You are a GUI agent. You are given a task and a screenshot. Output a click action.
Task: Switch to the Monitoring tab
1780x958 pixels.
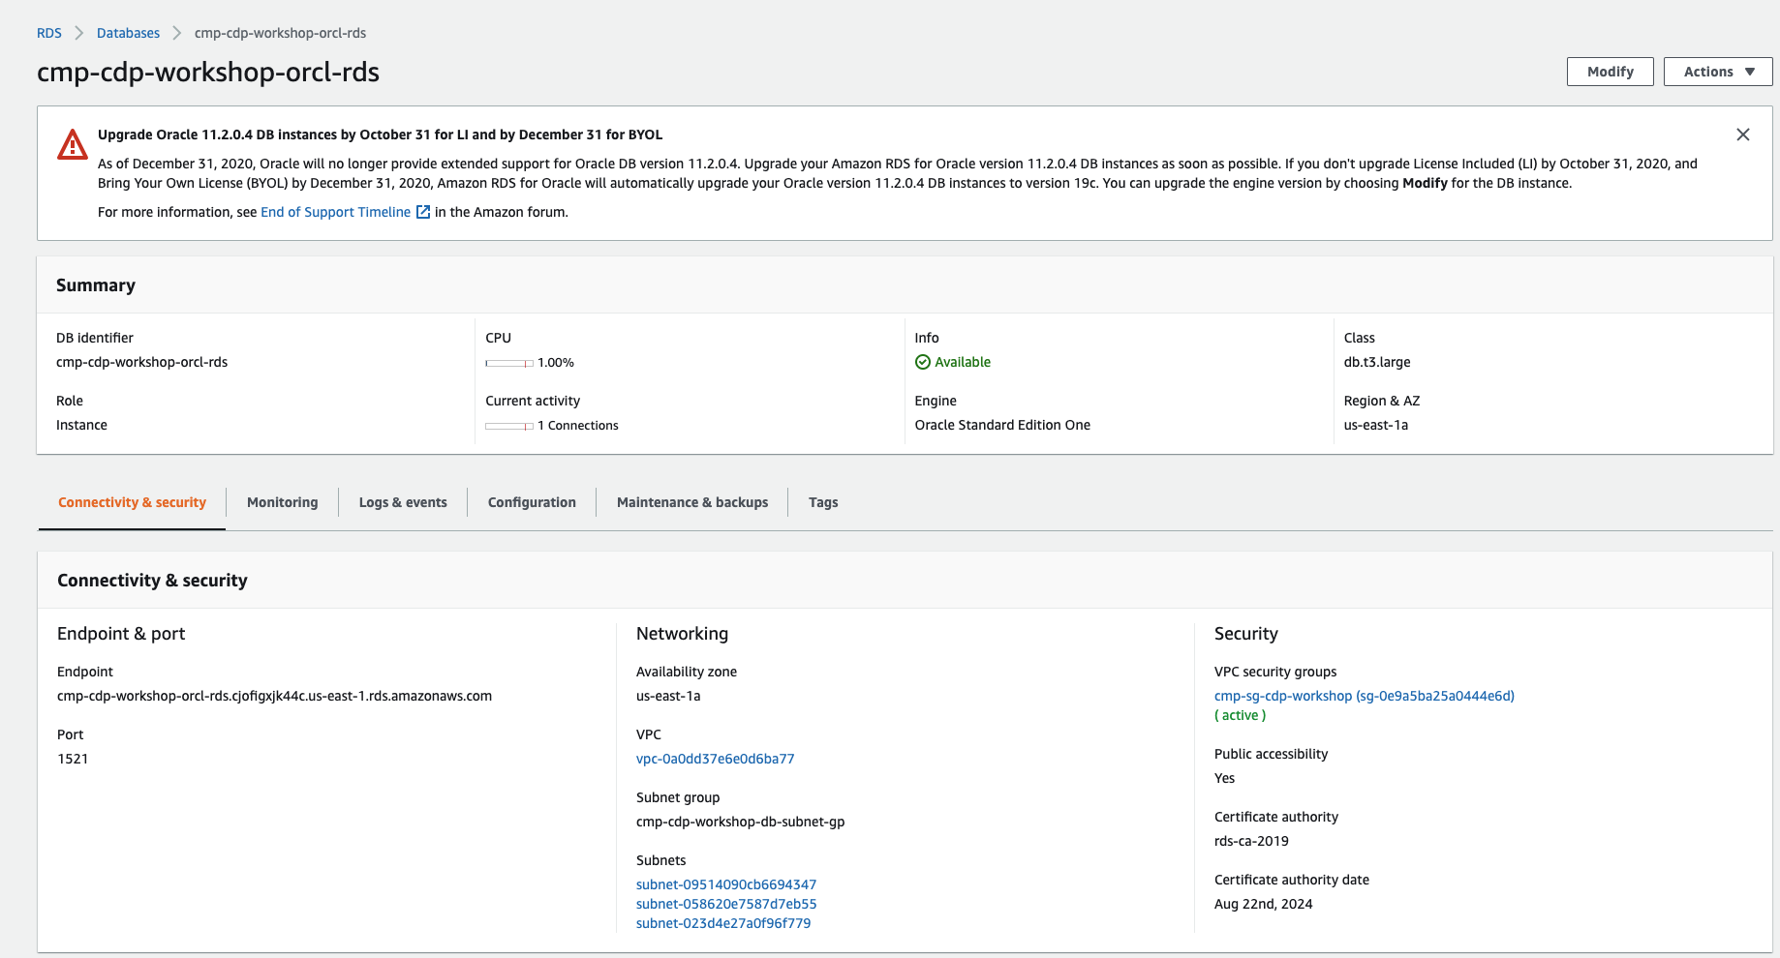coord(282,502)
